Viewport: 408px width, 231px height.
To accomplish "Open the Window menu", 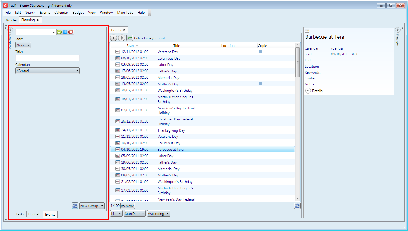I will pos(106,13).
